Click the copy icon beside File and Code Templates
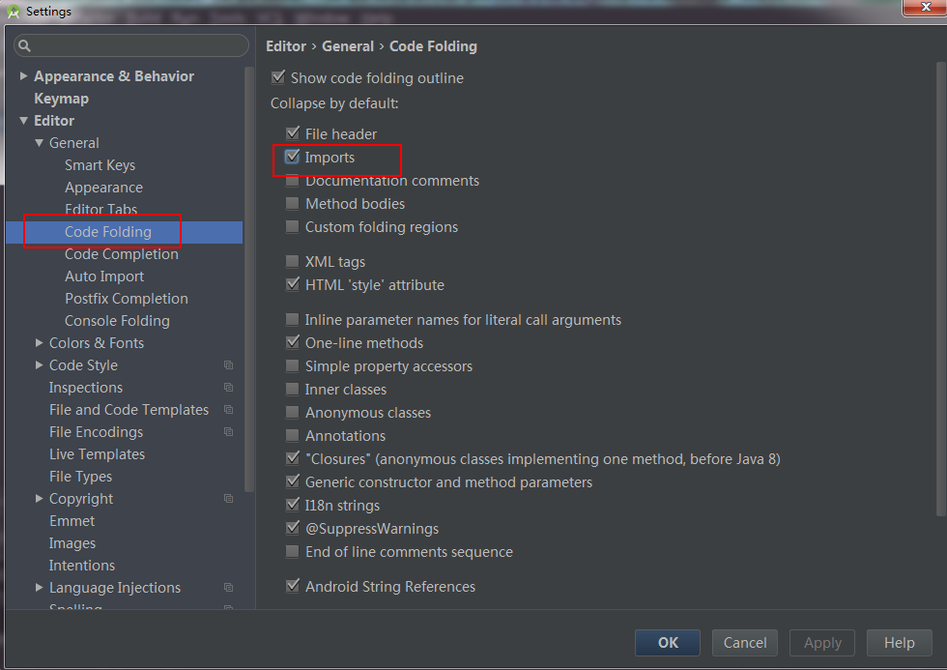Screen dimensions: 947x670 pyautogui.click(x=228, y=410)
